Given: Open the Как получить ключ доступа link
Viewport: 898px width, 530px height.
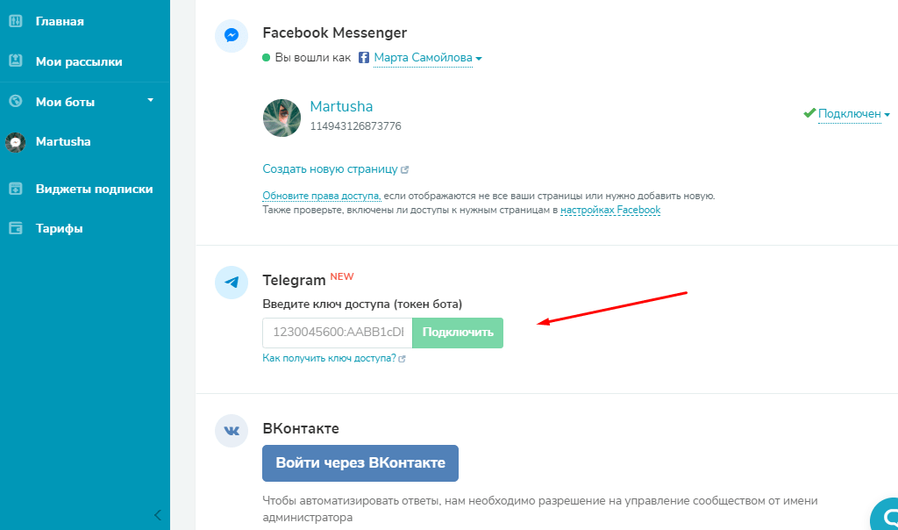Looking at the screenshot, I should [330, 358].
